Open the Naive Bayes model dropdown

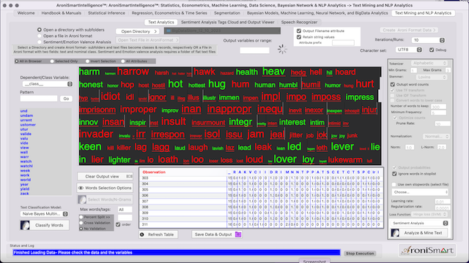click(44, 214)
